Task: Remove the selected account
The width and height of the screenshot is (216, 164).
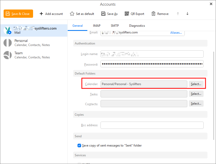Action: tap(160, 14)
